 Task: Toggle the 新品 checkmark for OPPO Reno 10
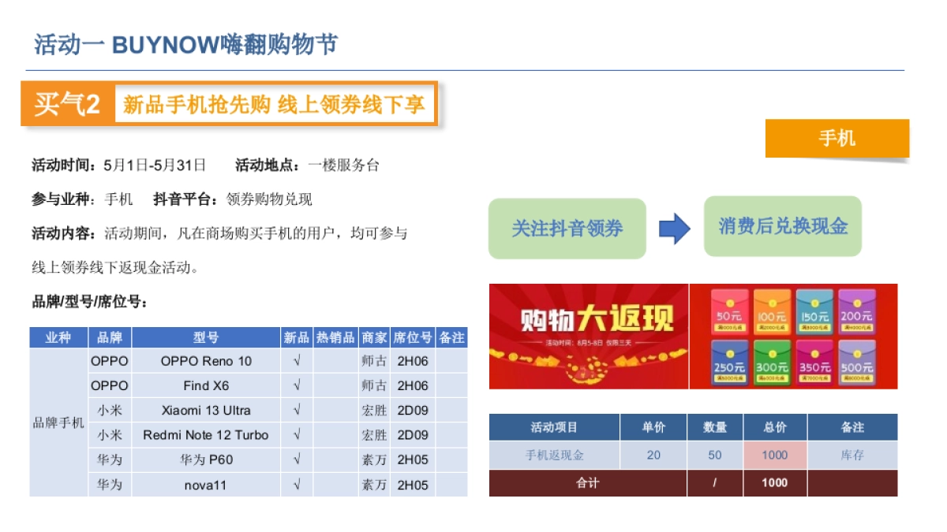click(296, 361)
